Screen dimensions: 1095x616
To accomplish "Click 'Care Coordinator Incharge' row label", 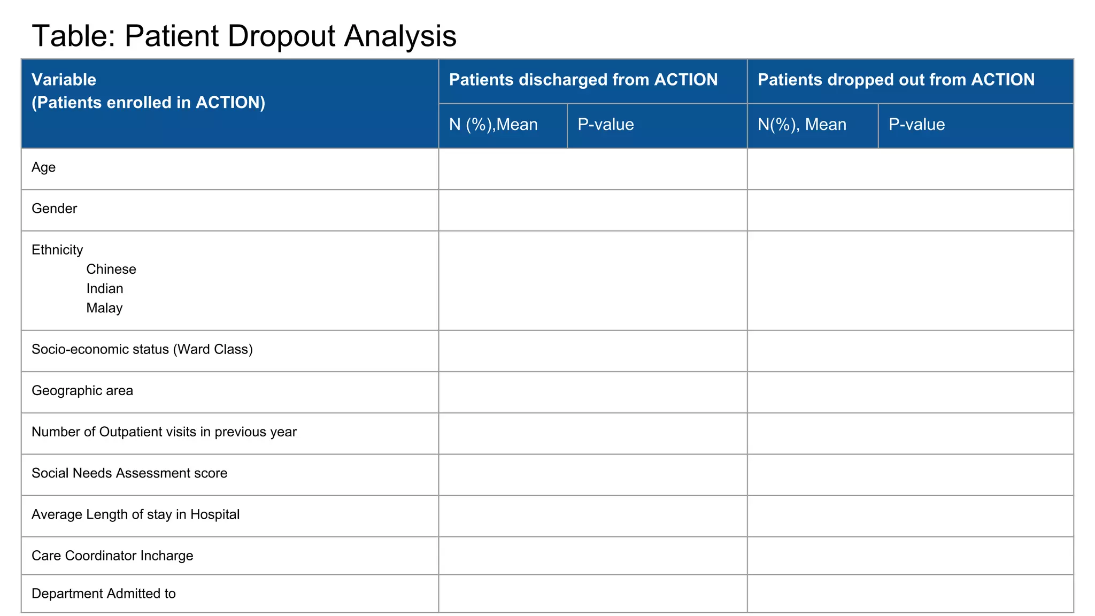I will tap(112, 556).
